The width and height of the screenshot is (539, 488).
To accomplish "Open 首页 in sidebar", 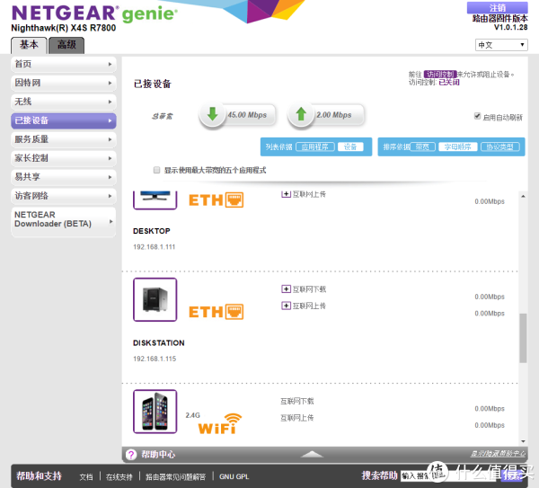I will click(64, 65).
